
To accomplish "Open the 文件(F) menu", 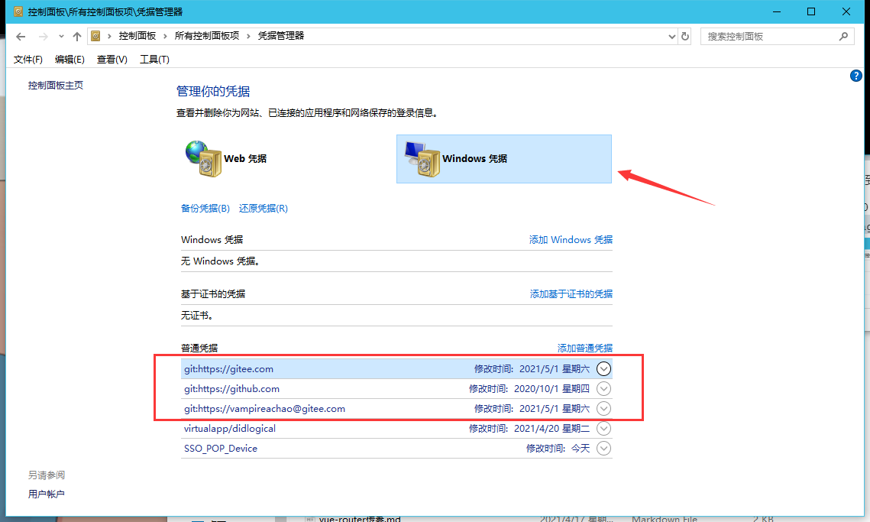I will point(28,60).
